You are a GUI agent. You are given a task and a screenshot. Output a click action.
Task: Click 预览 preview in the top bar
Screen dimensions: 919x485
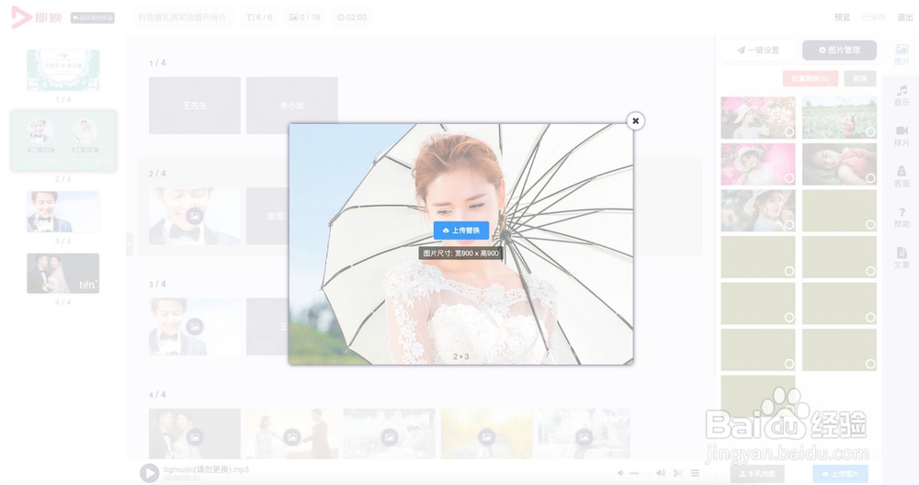pyautogui.click(x=842, y=17)
